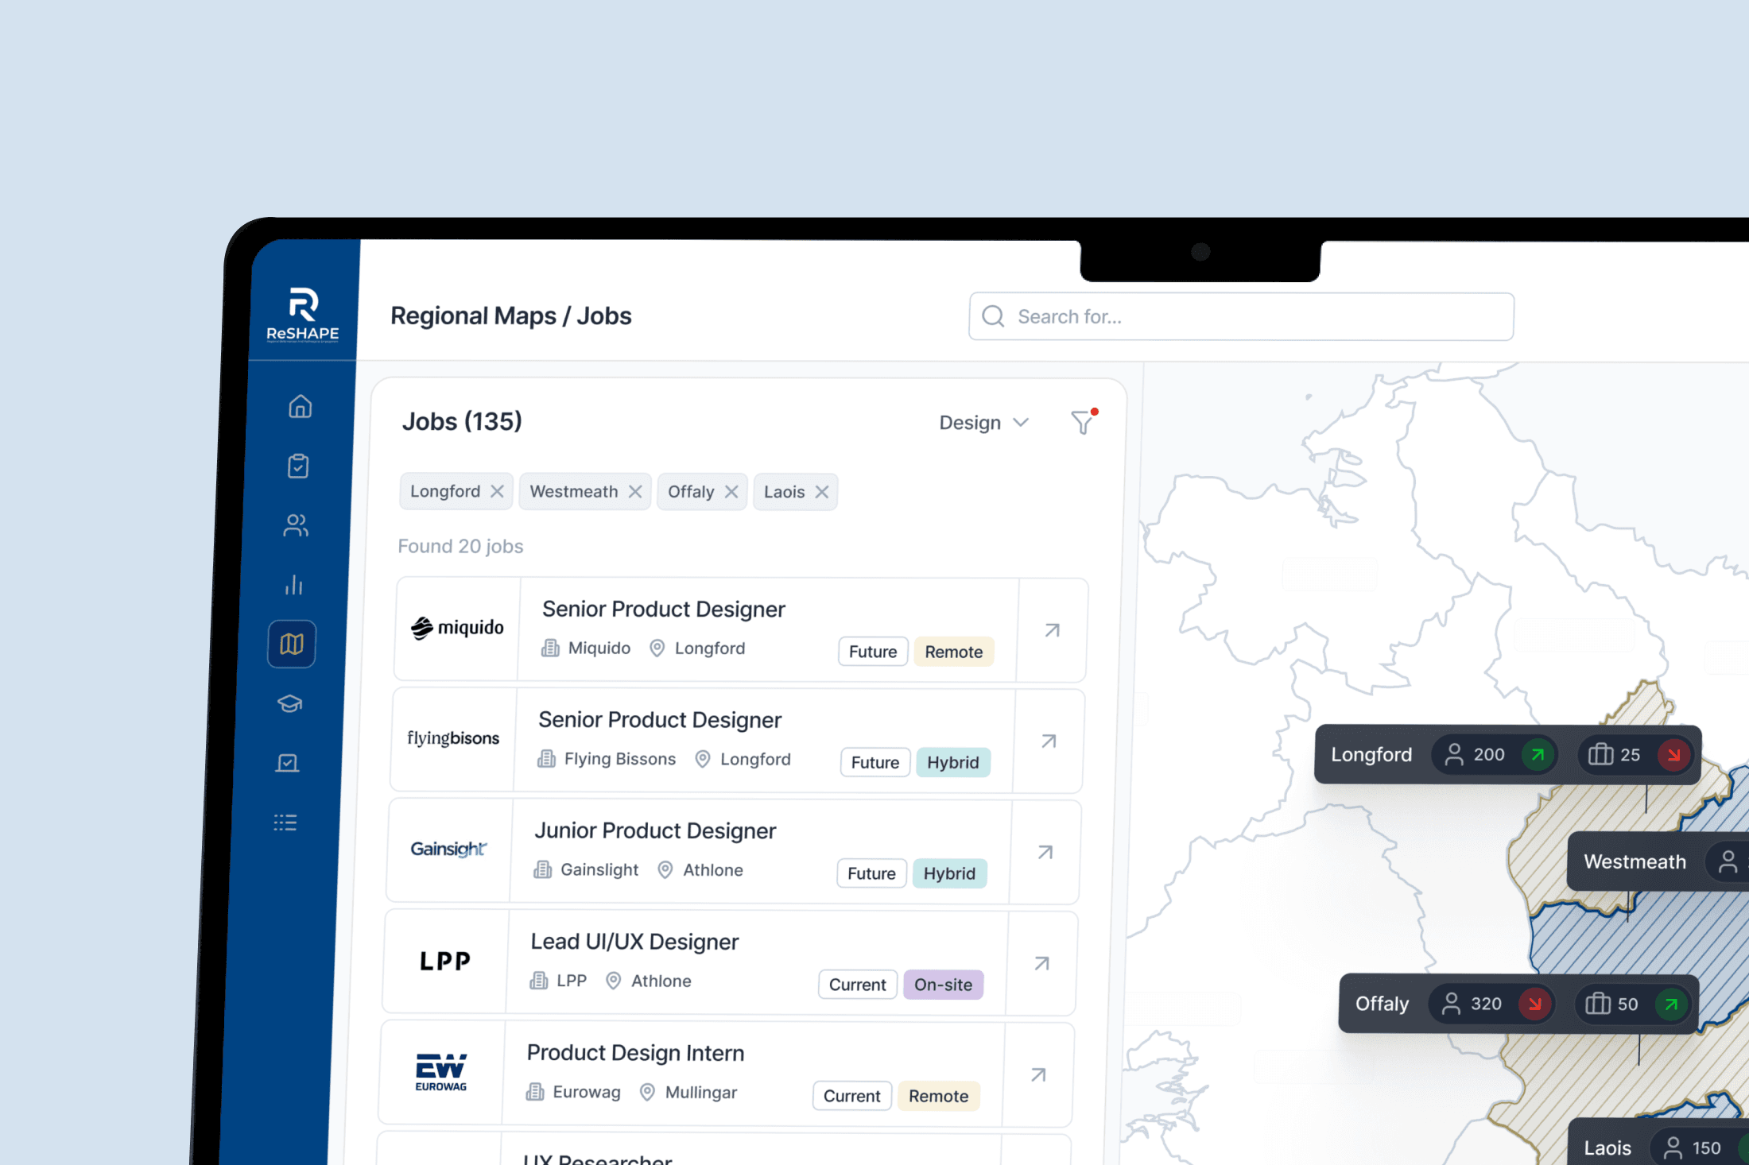Click the LPP company logo
Viewport: 1749px width, 1165px height.
point(445,961)
